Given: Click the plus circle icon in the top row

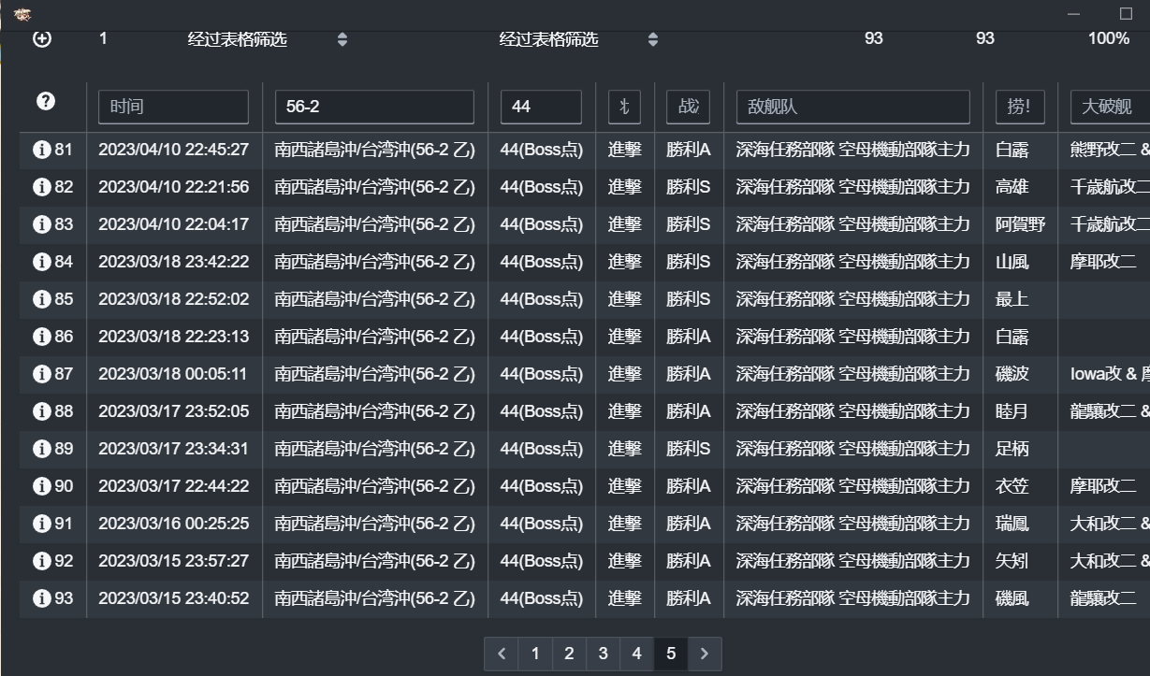Looking at the screenshot, I should (42, 38).
